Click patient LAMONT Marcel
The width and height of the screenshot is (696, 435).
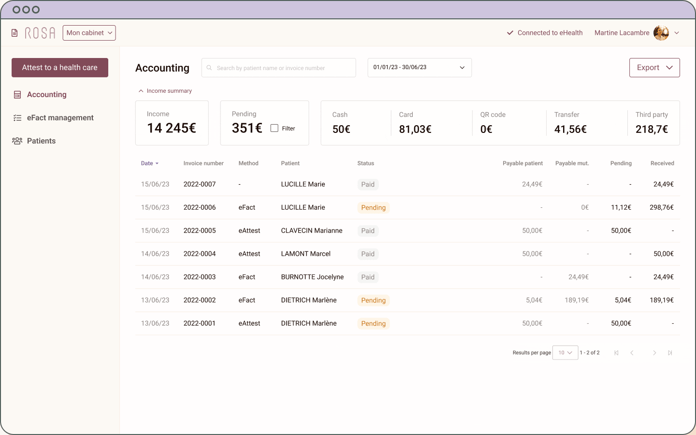click(306, 254)
